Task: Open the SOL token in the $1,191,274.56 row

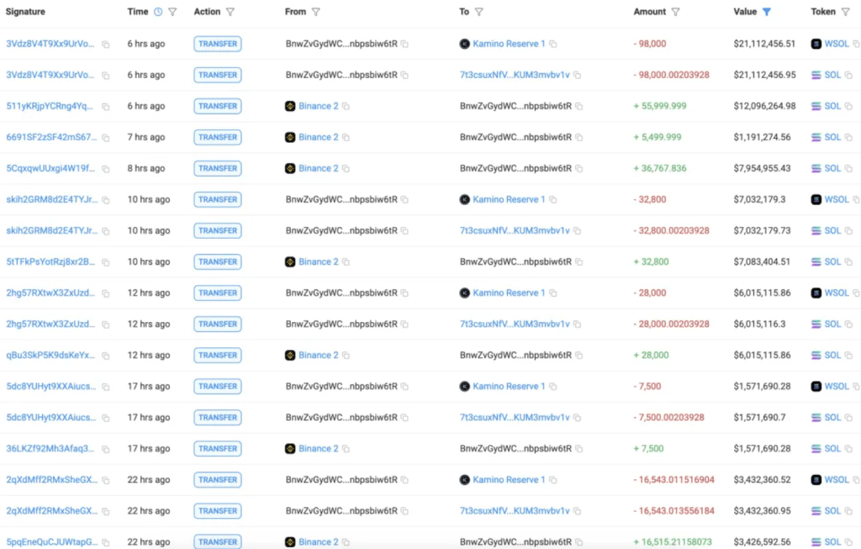Action: click(832, 137)
